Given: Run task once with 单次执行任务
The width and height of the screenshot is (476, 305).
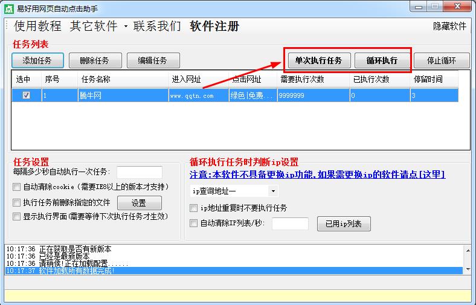Looking at the screenshot, I should click(318, 60).
